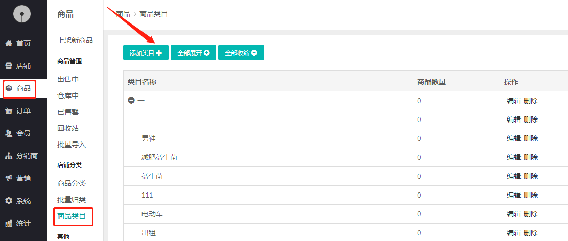Click the hierarchy icon for 分销商
Screen dimensions: 568x241
pos(9,156)
